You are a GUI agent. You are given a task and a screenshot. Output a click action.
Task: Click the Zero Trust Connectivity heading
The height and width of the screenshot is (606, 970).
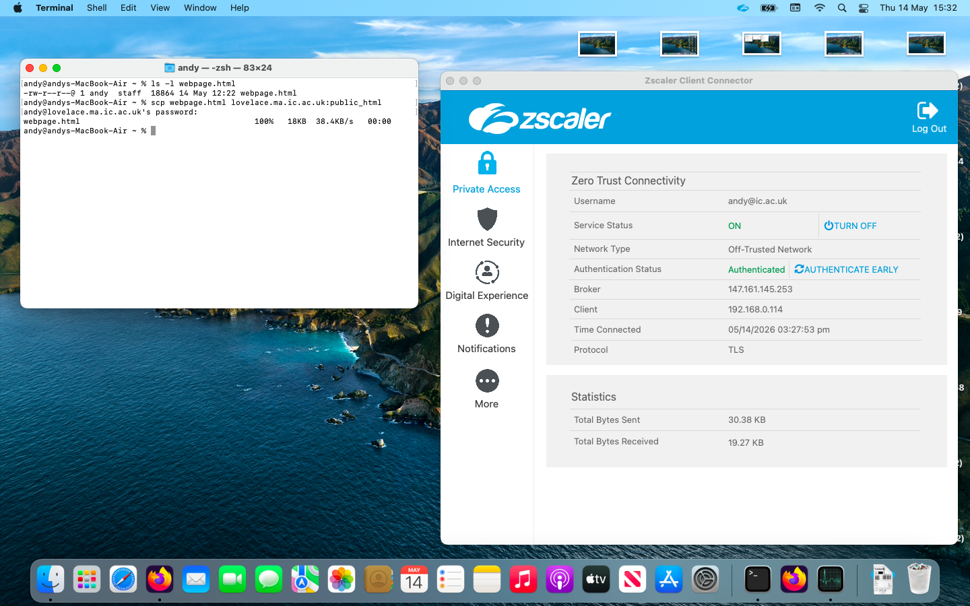tap(628, 181)
